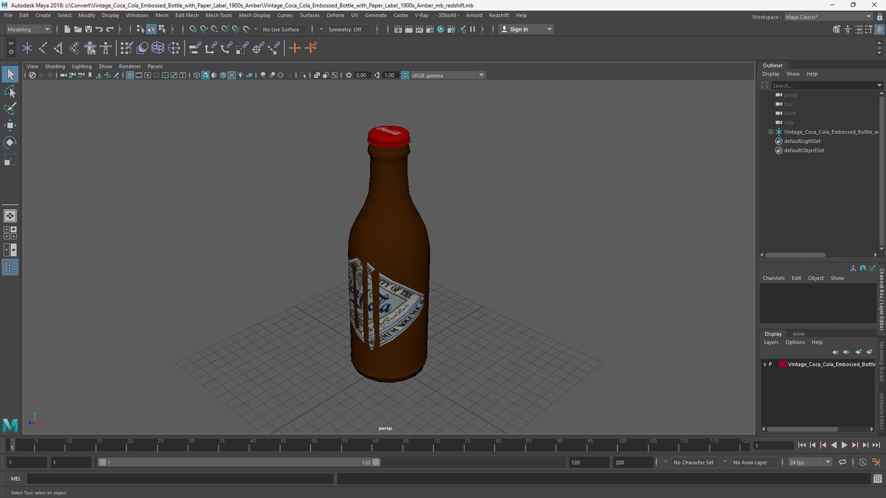Viewport: 886px width, 498px height.
Task: Open the Workspace Maya Classic dropdown
Action: coord(828,17)
